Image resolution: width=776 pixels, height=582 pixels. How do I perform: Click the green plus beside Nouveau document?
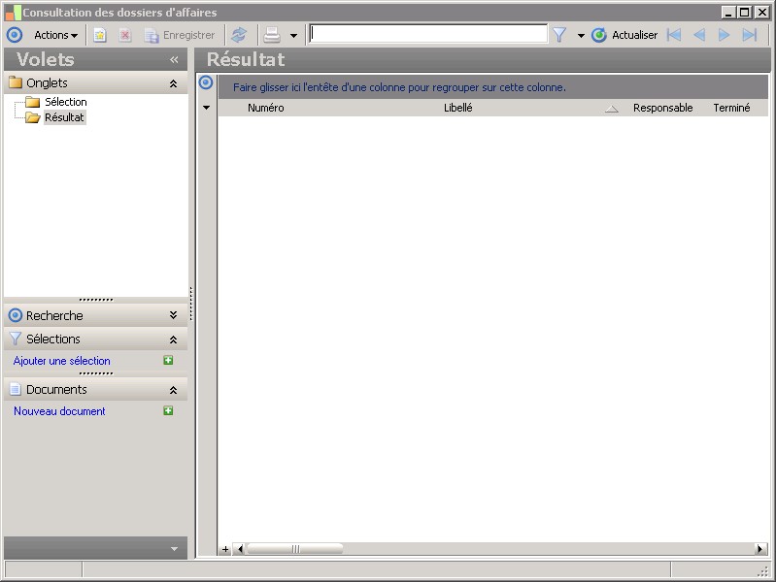168,410
